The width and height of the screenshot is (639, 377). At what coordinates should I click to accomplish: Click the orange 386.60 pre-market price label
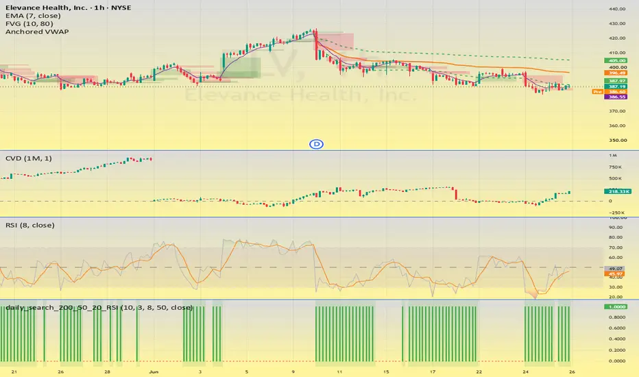point(616,92)
